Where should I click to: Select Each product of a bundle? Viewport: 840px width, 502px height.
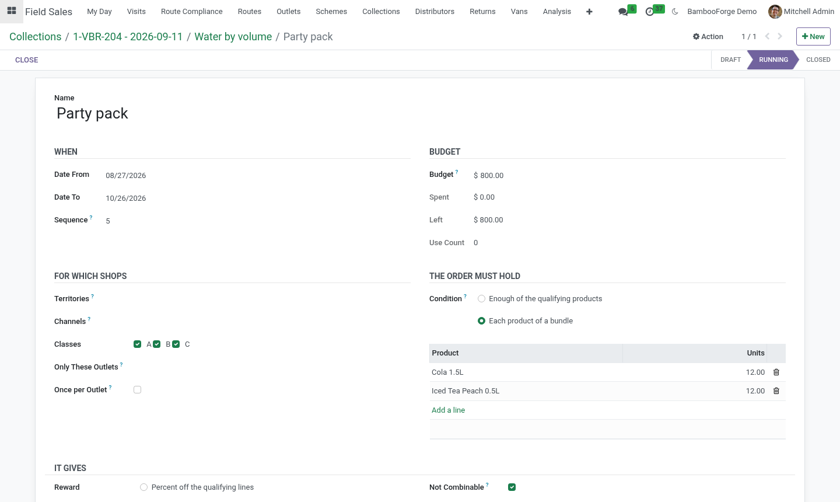coord(482,321)
